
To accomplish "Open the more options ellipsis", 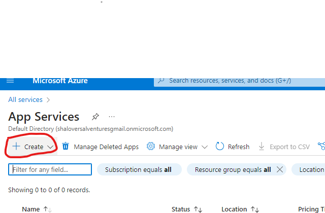I will pos(112,117).
